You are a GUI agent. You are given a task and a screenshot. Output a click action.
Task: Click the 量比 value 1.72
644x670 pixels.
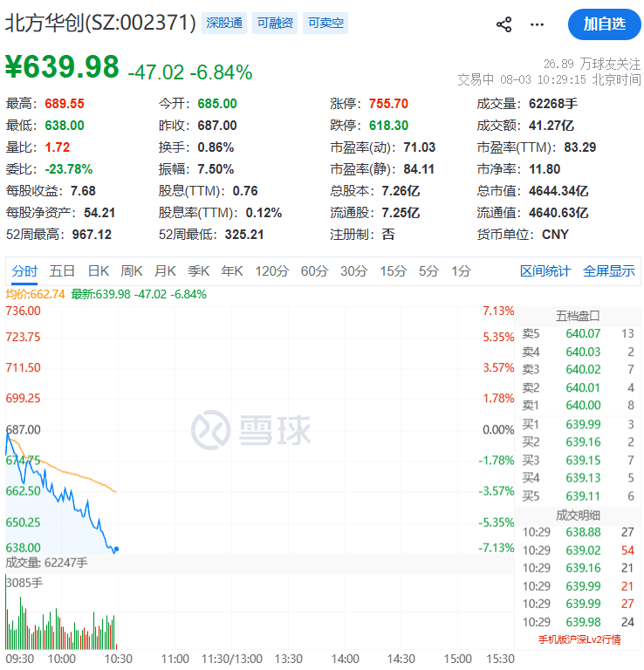(x=58, y=147)
